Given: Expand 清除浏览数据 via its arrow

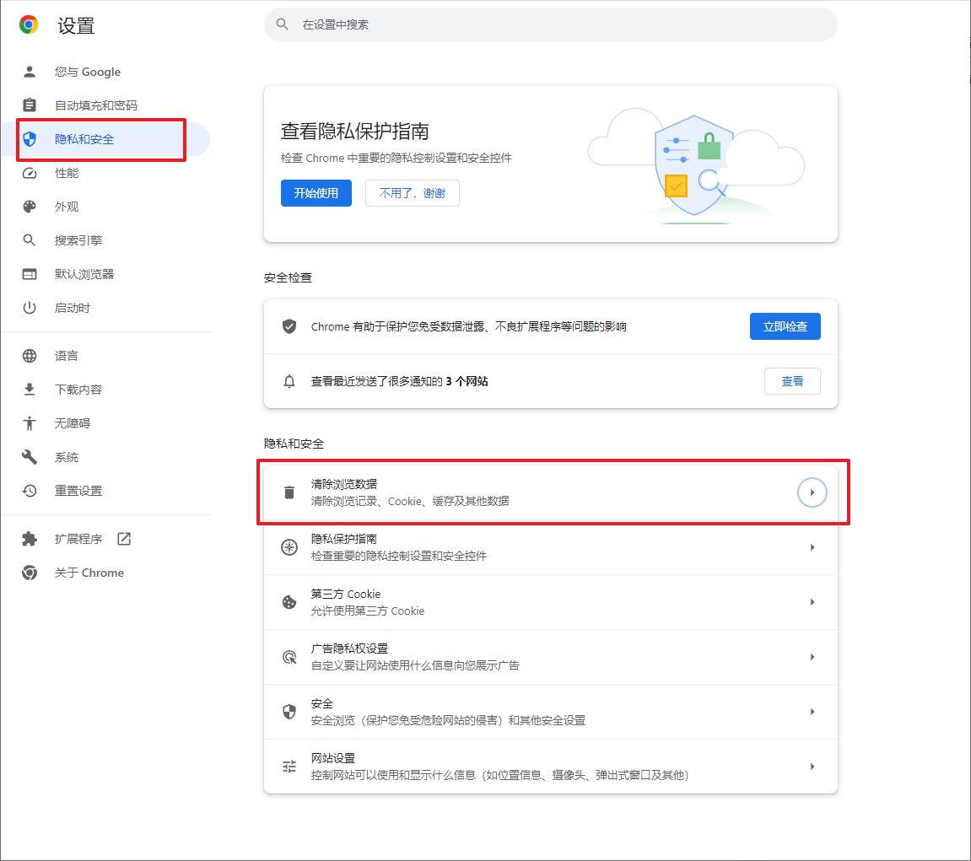Looking at the screenshot, I should click(x=812, y=492).
